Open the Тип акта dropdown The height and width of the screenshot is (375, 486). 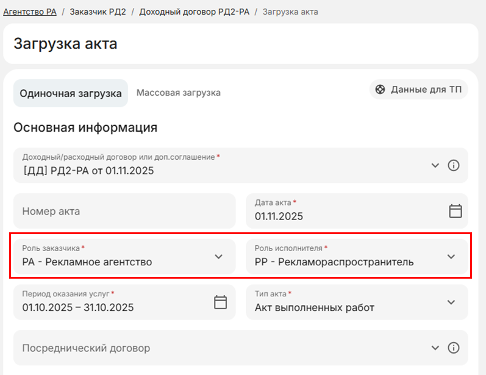click(x=451, y=302)
